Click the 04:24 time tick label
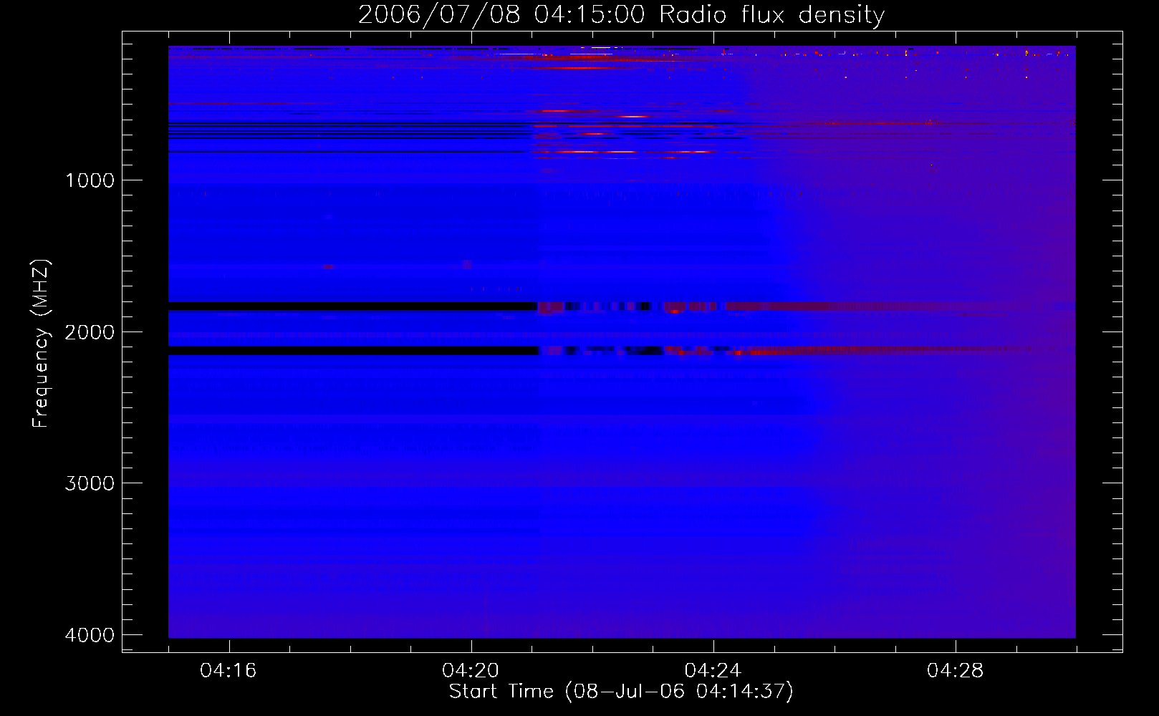The height and width of the screenshot is (716, 1159). 713,670
